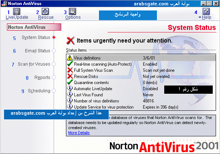The width and height of the screenshot is (220, 154).
Task: Click the Never value for Last Virus Found
Action: click(x=148, y=95)
